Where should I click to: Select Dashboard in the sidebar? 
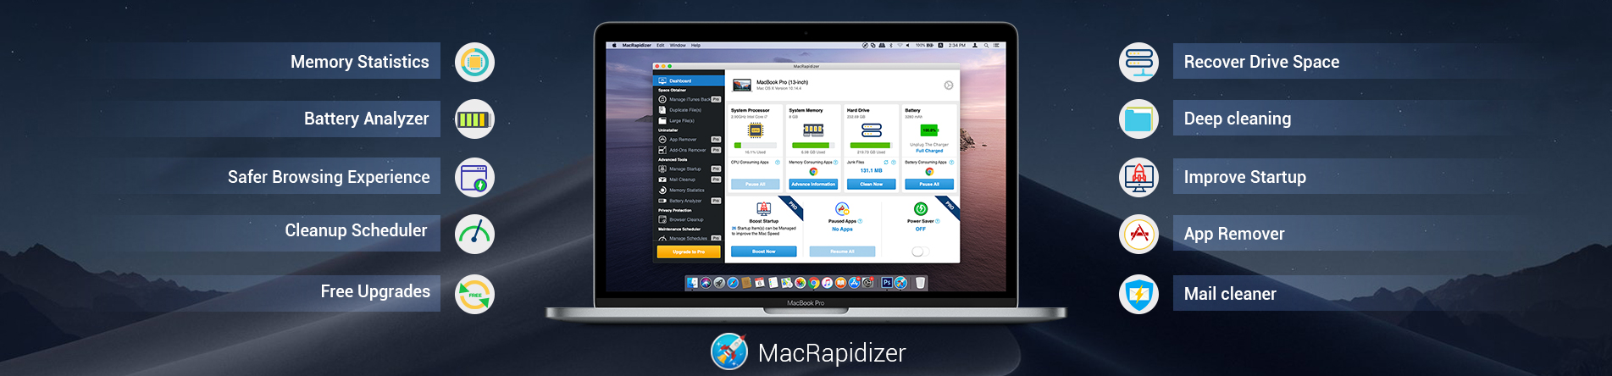pyautogui.click(x=689, y=80)
